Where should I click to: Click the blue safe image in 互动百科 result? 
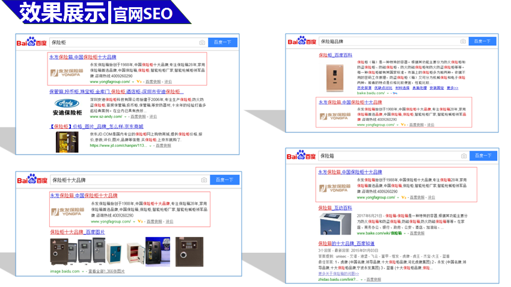click(x=335, y=224)
